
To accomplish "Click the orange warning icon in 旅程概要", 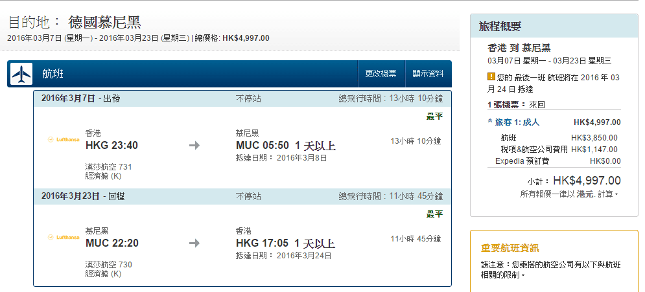I will [x=491, y=77].
